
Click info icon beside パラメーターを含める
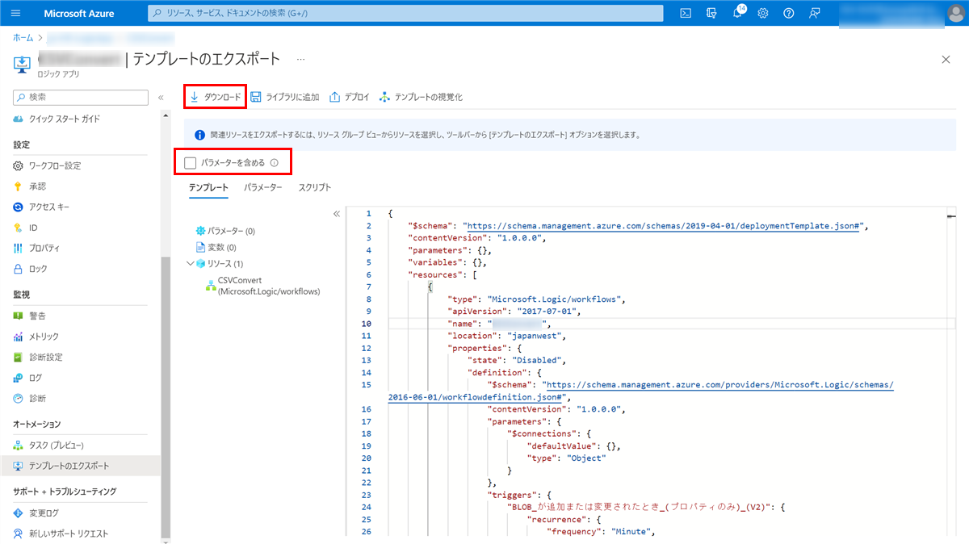(x=274, y=163)
